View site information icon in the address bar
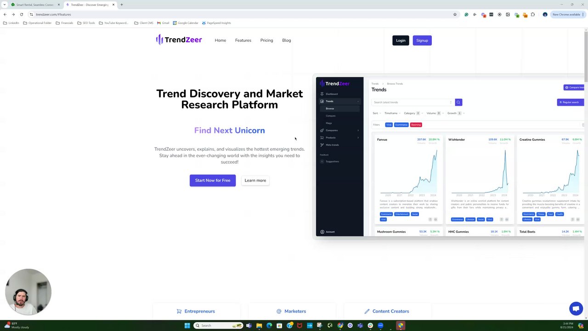 (x=31, y=14)
